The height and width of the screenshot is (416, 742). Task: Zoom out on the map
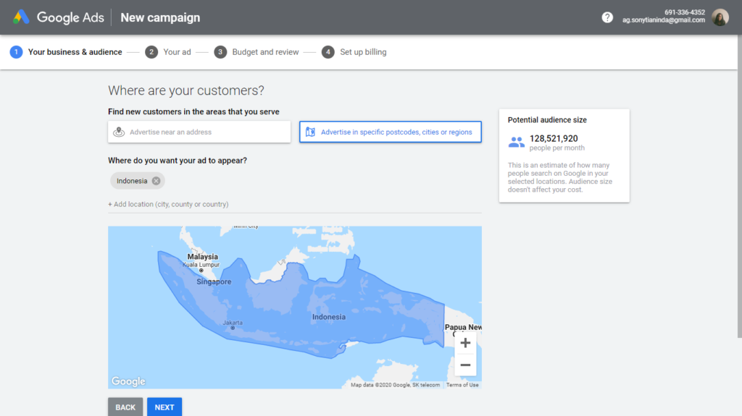[465, 365]
